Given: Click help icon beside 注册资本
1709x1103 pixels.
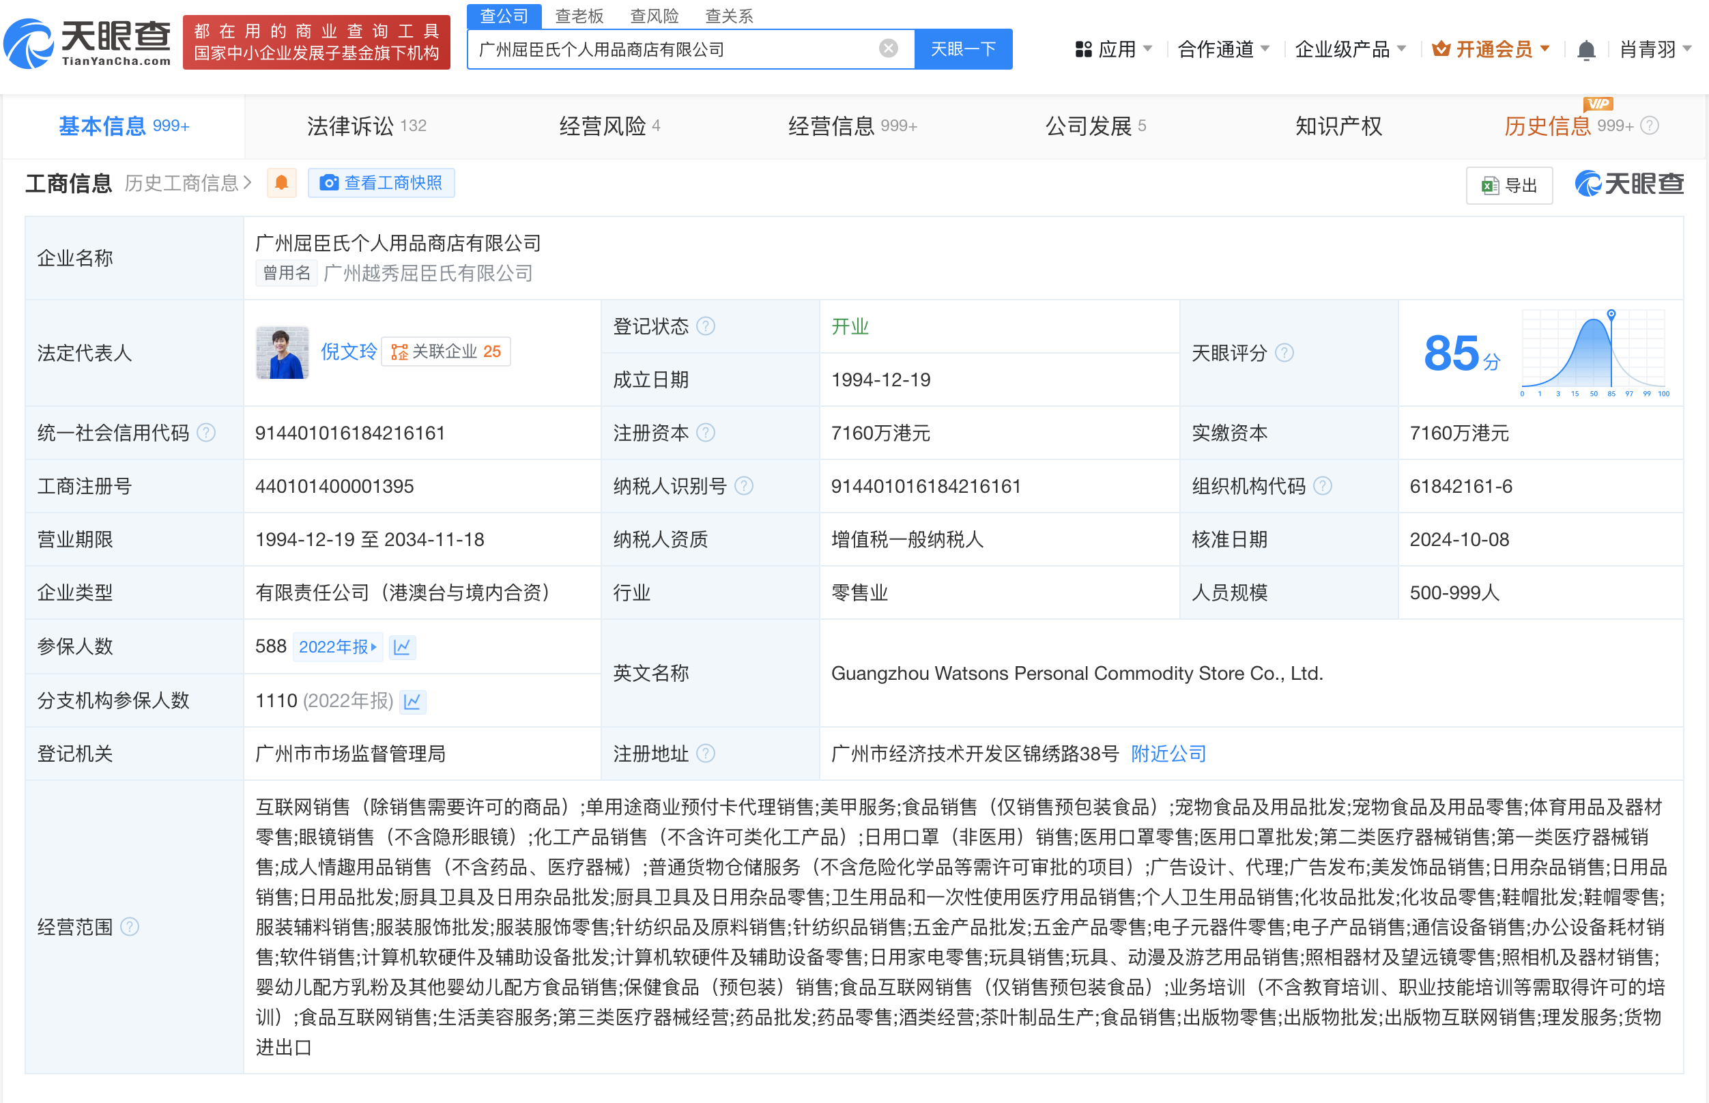Looking at the screenshot, I should 706,433.
